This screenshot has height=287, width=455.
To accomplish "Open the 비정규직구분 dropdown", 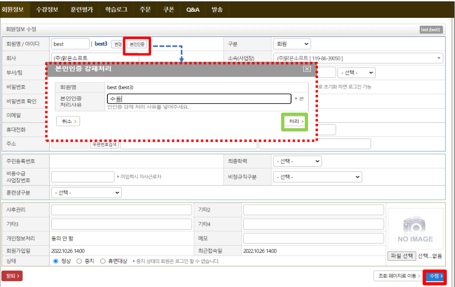I will (x=317, y=177).
